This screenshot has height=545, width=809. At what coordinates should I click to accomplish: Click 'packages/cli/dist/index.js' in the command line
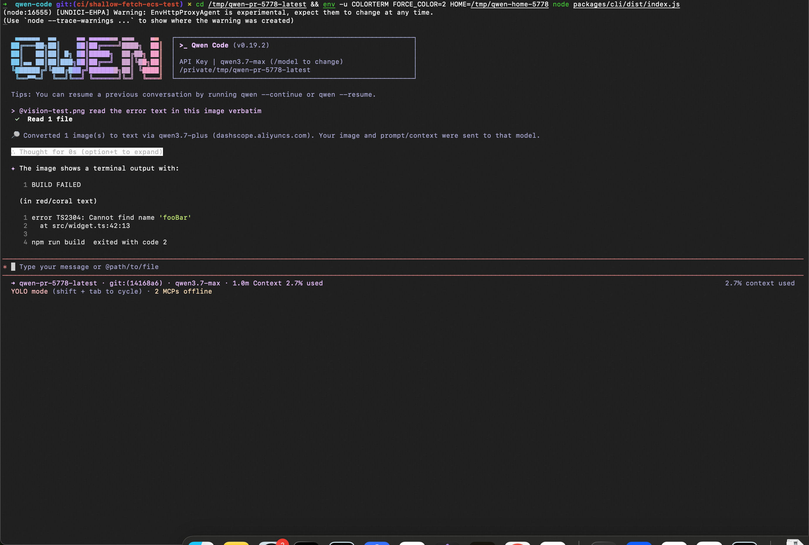pyautogui.click(x=626, y=4)
